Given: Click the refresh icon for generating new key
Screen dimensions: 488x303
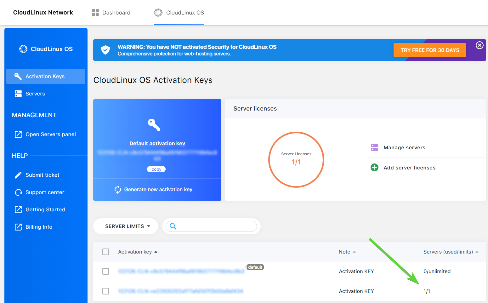Looking at the screenshot, I should click(x=118, y=189).
